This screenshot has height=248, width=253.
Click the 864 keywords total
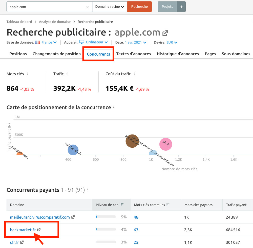(x=12, y=88)
